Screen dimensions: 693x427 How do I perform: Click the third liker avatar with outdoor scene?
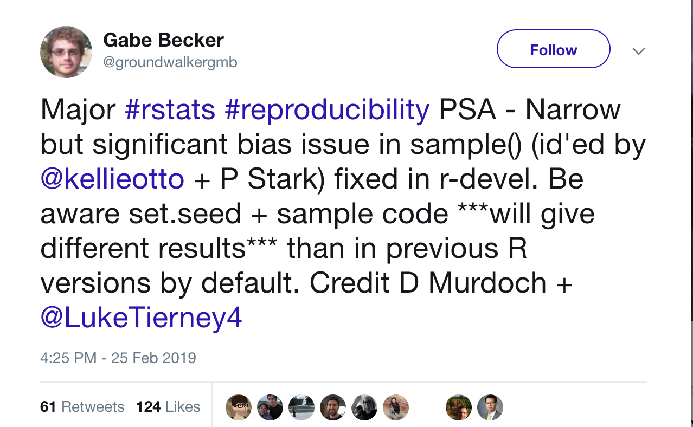click(x=301, y=407)
